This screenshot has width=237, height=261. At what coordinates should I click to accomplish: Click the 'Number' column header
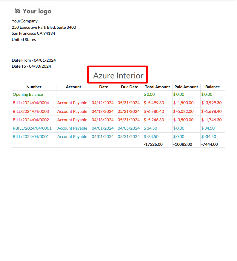click(34, 87)
